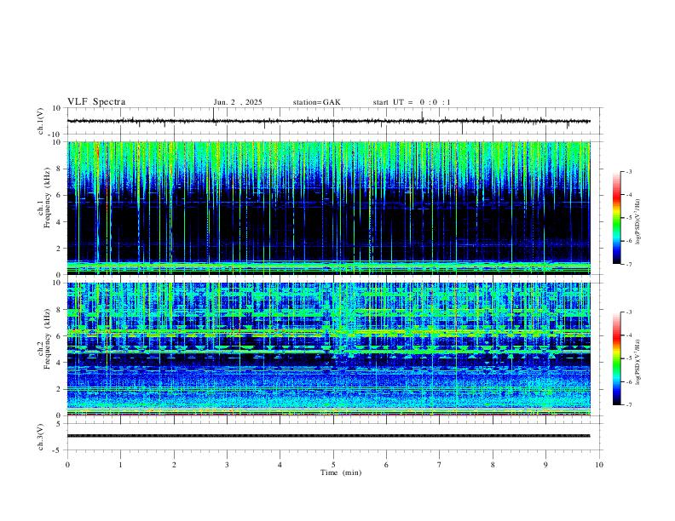Click the time axis tick label '1'
Screen dimensions: 675x521
[120, 465]
